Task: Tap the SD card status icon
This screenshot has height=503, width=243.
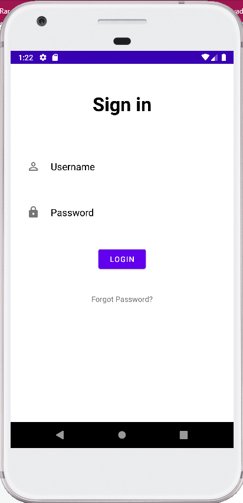Action: pyautogui.click(x=55, y=57)
